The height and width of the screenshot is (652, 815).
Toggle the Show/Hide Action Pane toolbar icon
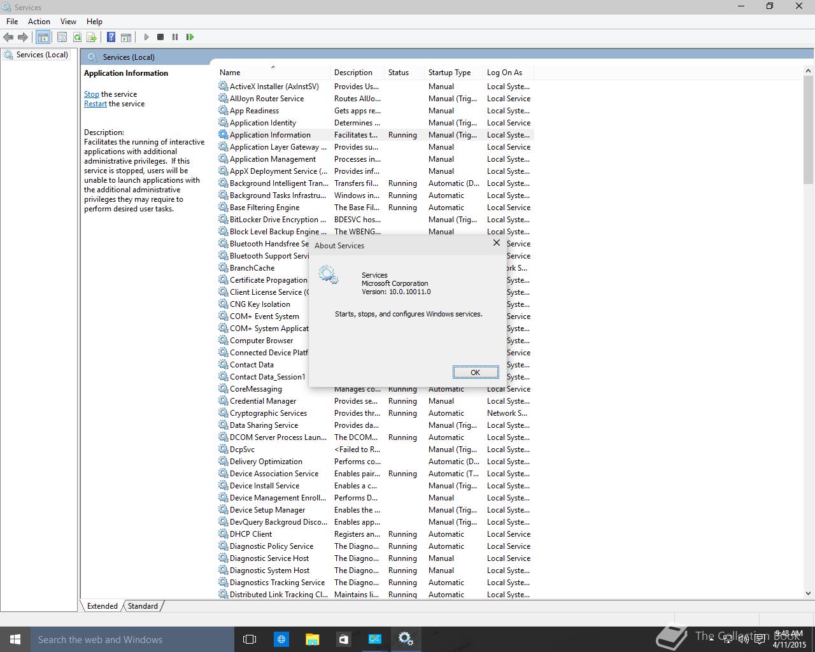(x=126, y=37)
